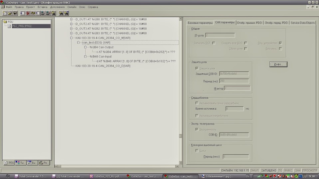The image size is (319, 179).
Task: Click the Инфо... button
Action: click(278, 64)
